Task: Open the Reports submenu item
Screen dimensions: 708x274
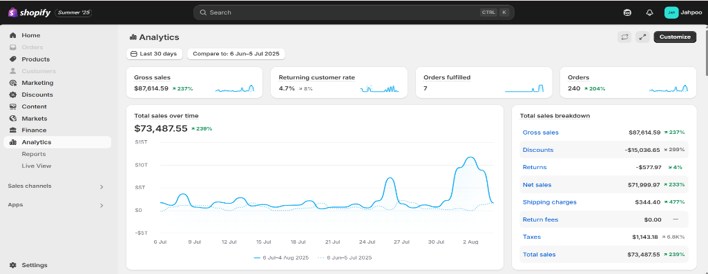Action: (34, 154)
